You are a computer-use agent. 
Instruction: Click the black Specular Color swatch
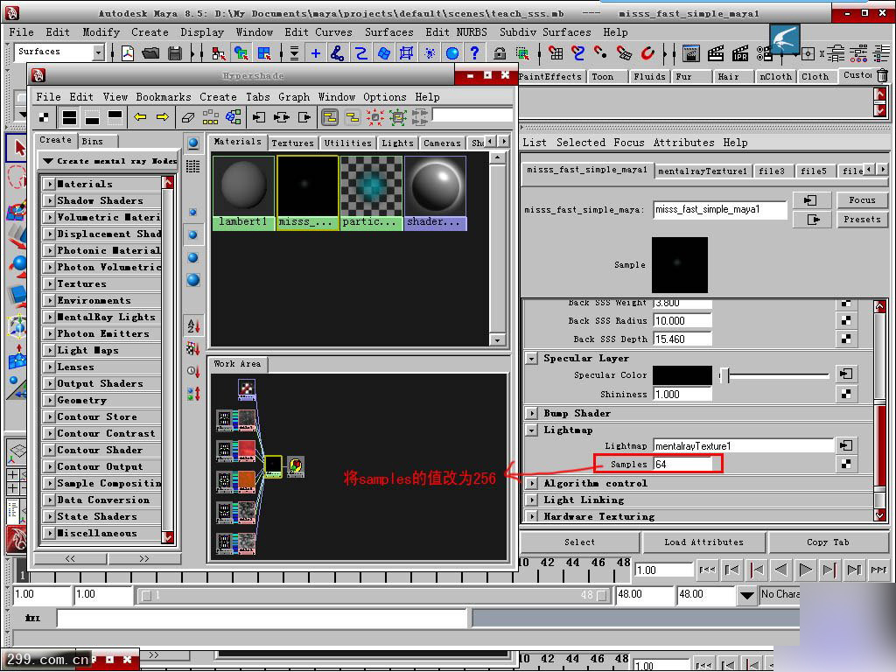click(682, 375)
